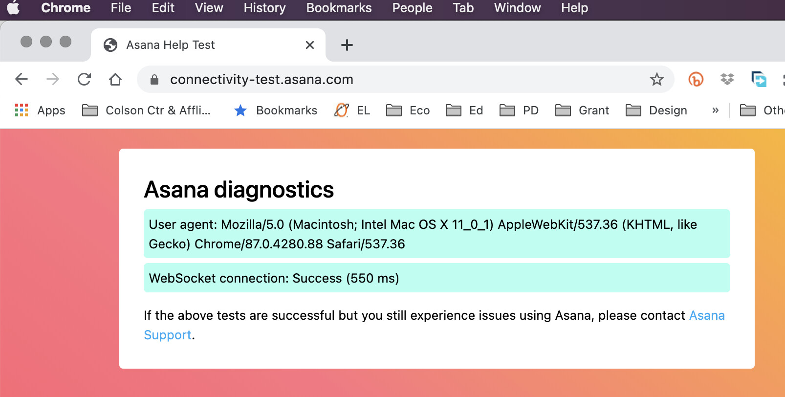Go back to the previous page

pyautogui.click(x=22, y=79)
